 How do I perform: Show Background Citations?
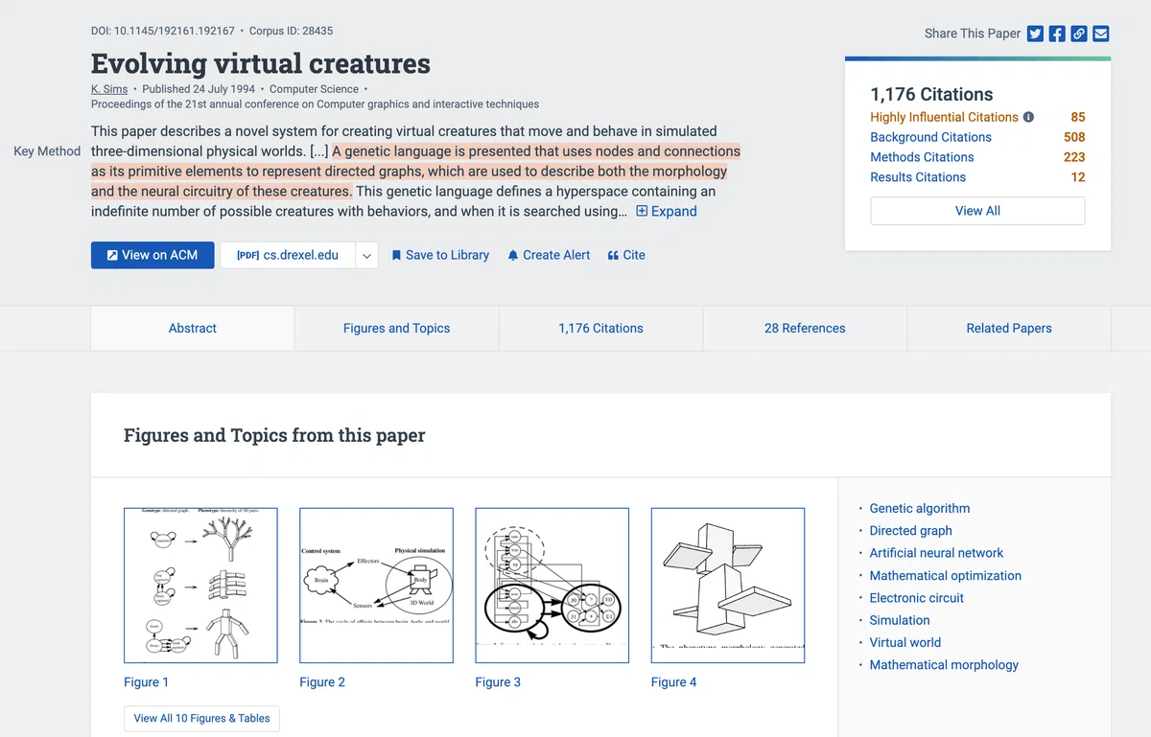tap(930, 137)
